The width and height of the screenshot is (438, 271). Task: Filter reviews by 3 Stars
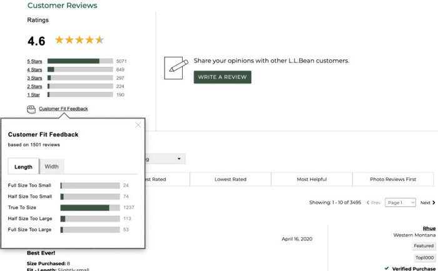point(34,78)
